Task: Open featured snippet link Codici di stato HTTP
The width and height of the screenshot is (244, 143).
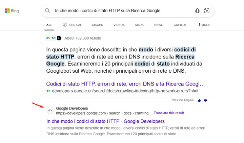Action: click(125, 84)
